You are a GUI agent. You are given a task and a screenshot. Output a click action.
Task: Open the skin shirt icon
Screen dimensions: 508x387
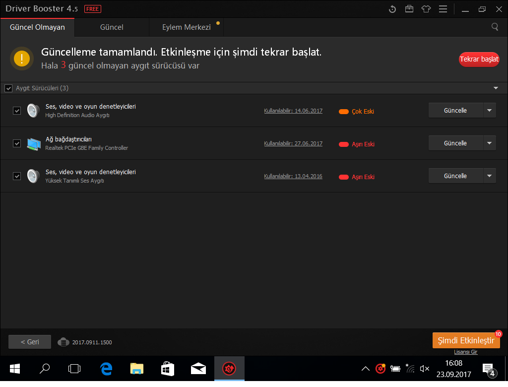click(426, 9)
